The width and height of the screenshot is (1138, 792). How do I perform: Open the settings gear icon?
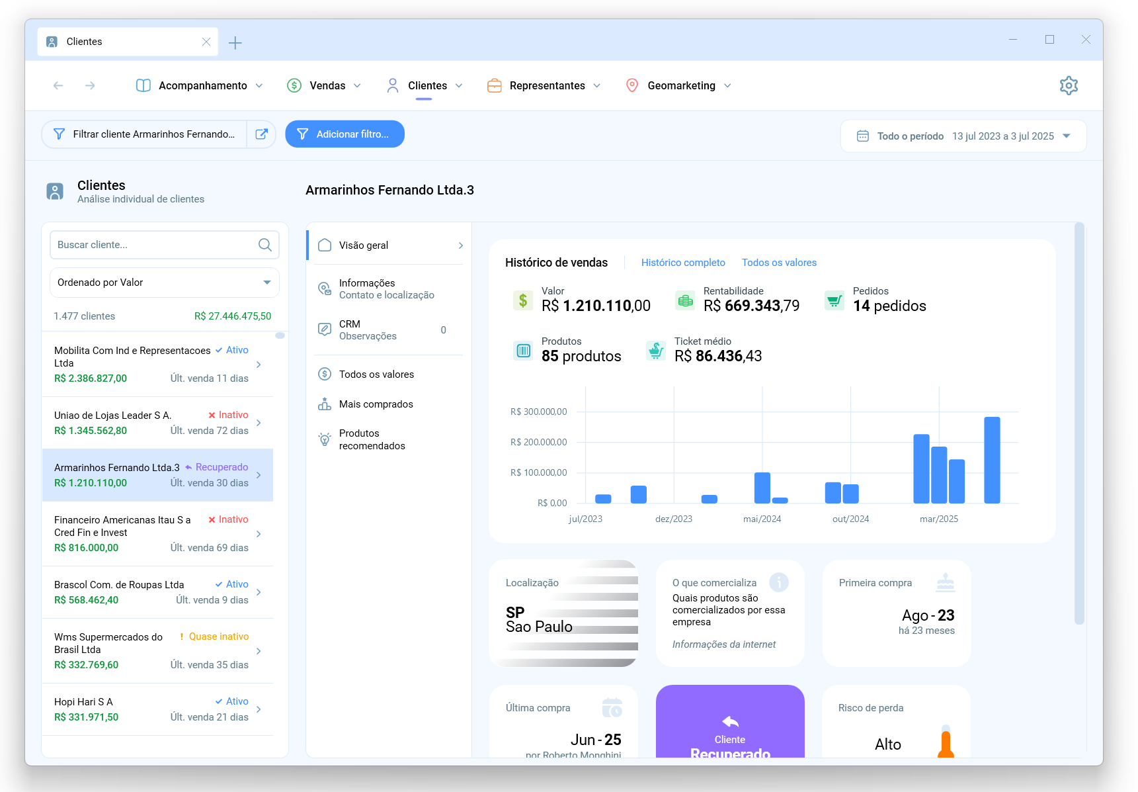tap(1069, 85)
